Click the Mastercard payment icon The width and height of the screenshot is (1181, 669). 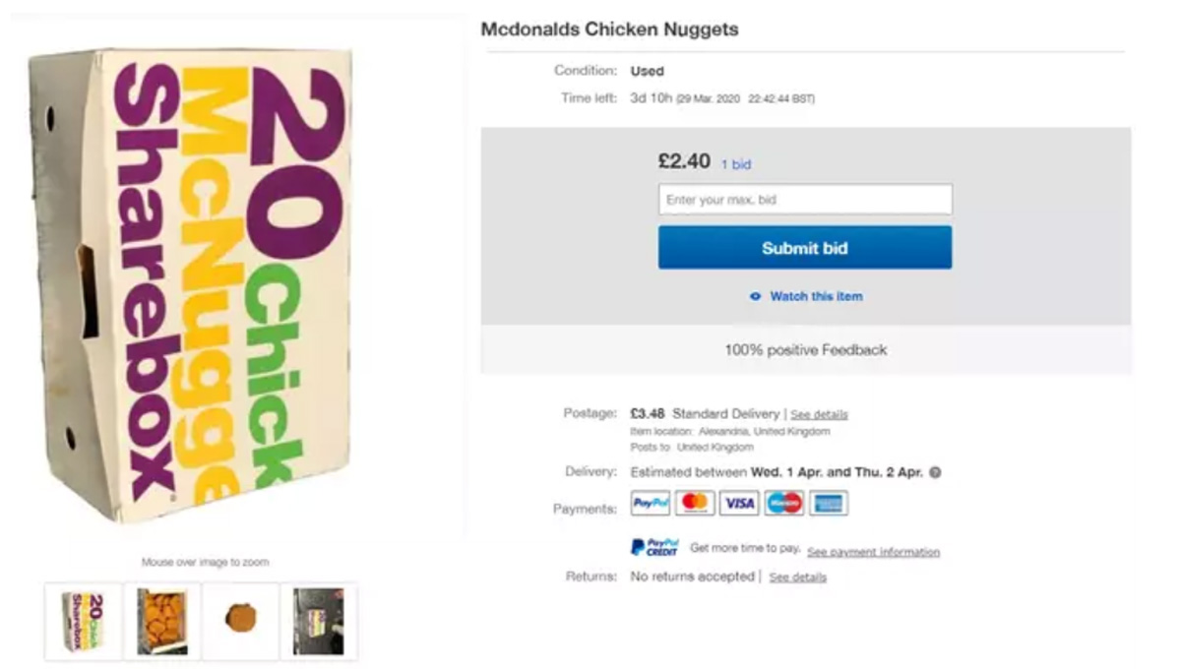[x=695, y=504]
